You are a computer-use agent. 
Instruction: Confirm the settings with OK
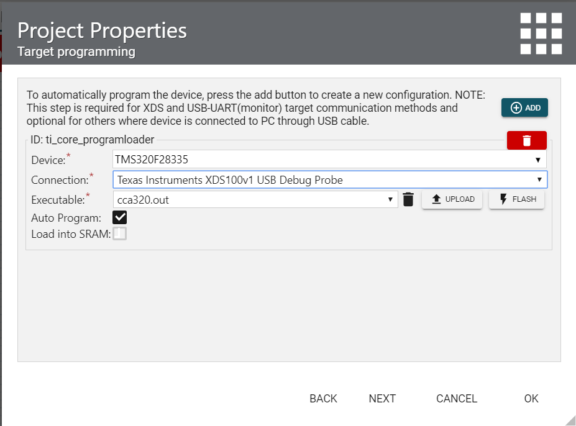tap(531, 399)
